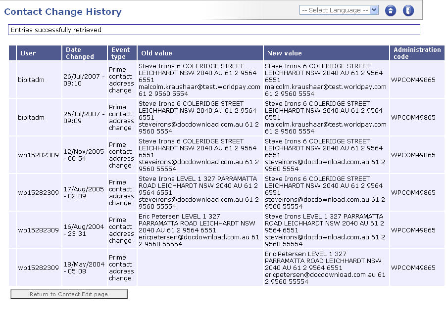Click WPCOM49865 in the 12/Nov/2005 row
Image resolution: width=446 pixels, height=312 pixels.
pos(413,155)
